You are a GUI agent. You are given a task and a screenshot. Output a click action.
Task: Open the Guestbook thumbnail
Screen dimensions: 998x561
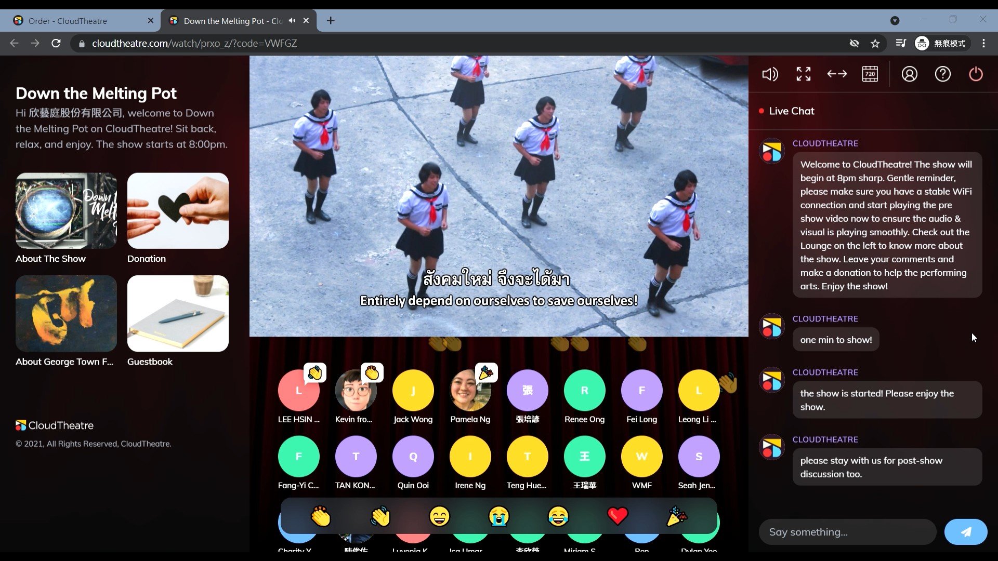(x=178, y=313)
